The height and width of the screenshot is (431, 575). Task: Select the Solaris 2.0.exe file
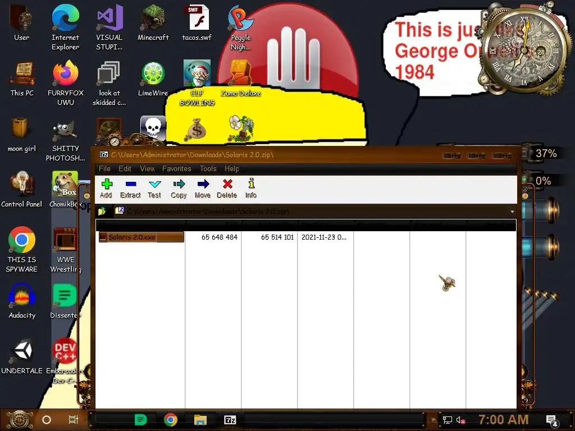point(141,237)
